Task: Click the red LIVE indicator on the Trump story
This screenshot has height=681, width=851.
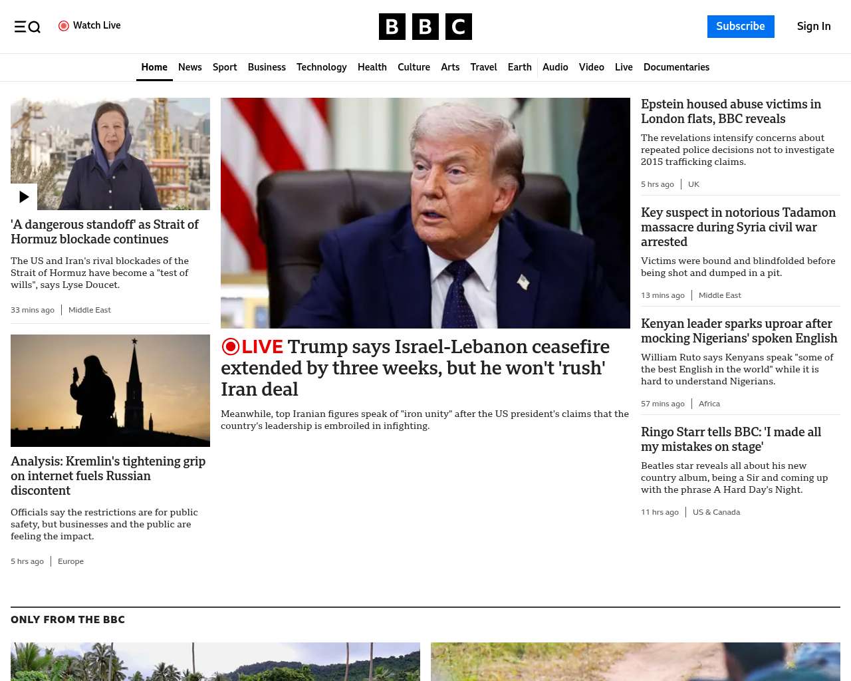Action: pos(253,346)
